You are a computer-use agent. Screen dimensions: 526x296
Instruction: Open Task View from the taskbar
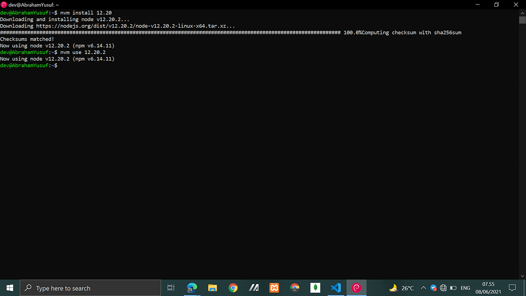171,288
